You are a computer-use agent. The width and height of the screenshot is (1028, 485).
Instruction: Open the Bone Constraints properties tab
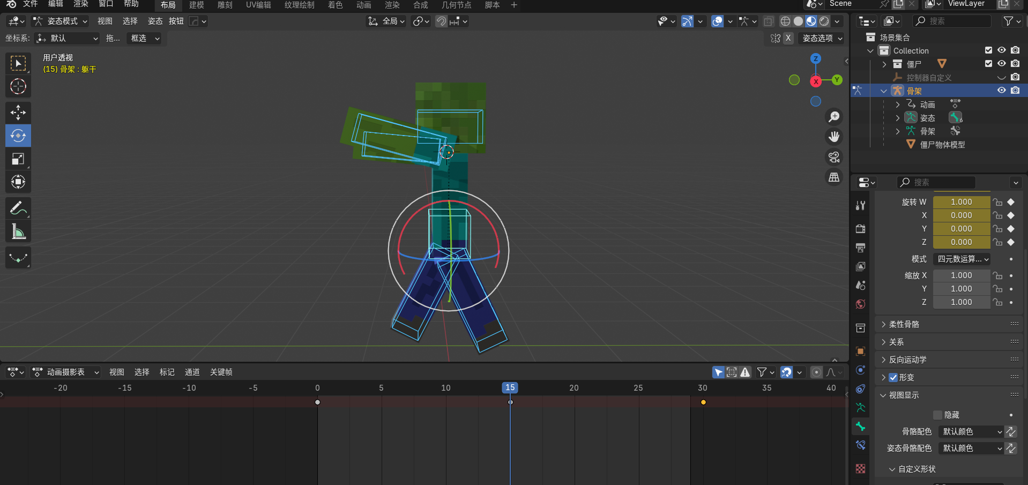click(x=861, y=445)
